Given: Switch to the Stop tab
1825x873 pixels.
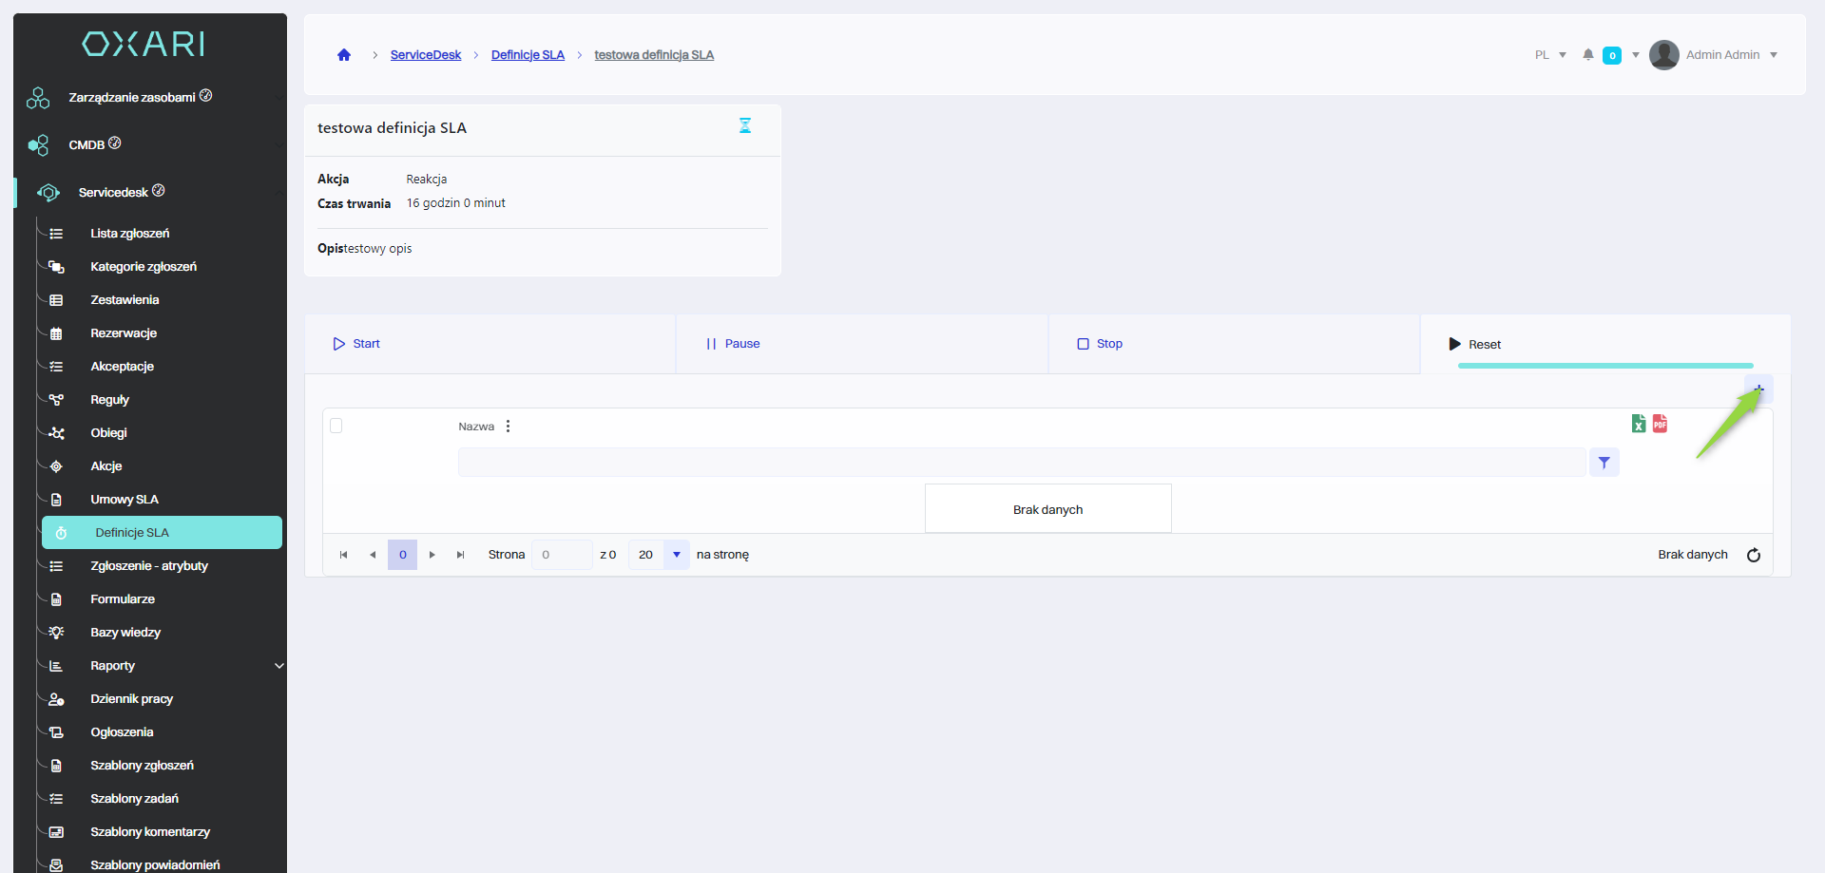Looking at the screenshot, I should 1100,344.
